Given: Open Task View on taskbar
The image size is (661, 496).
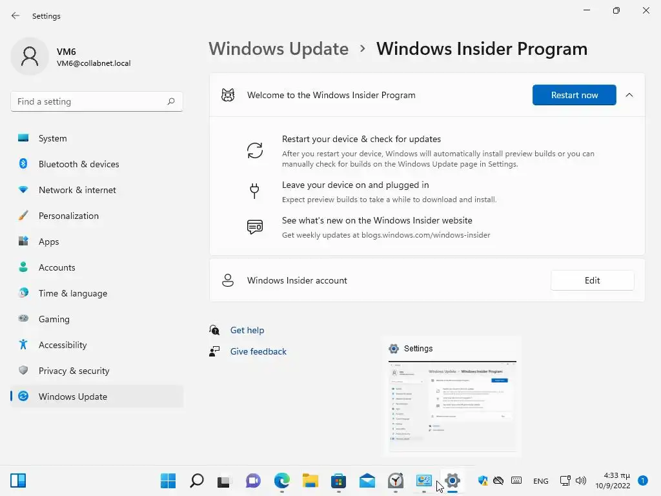Looking at the screenshot, I should click(x=224, y=481).
